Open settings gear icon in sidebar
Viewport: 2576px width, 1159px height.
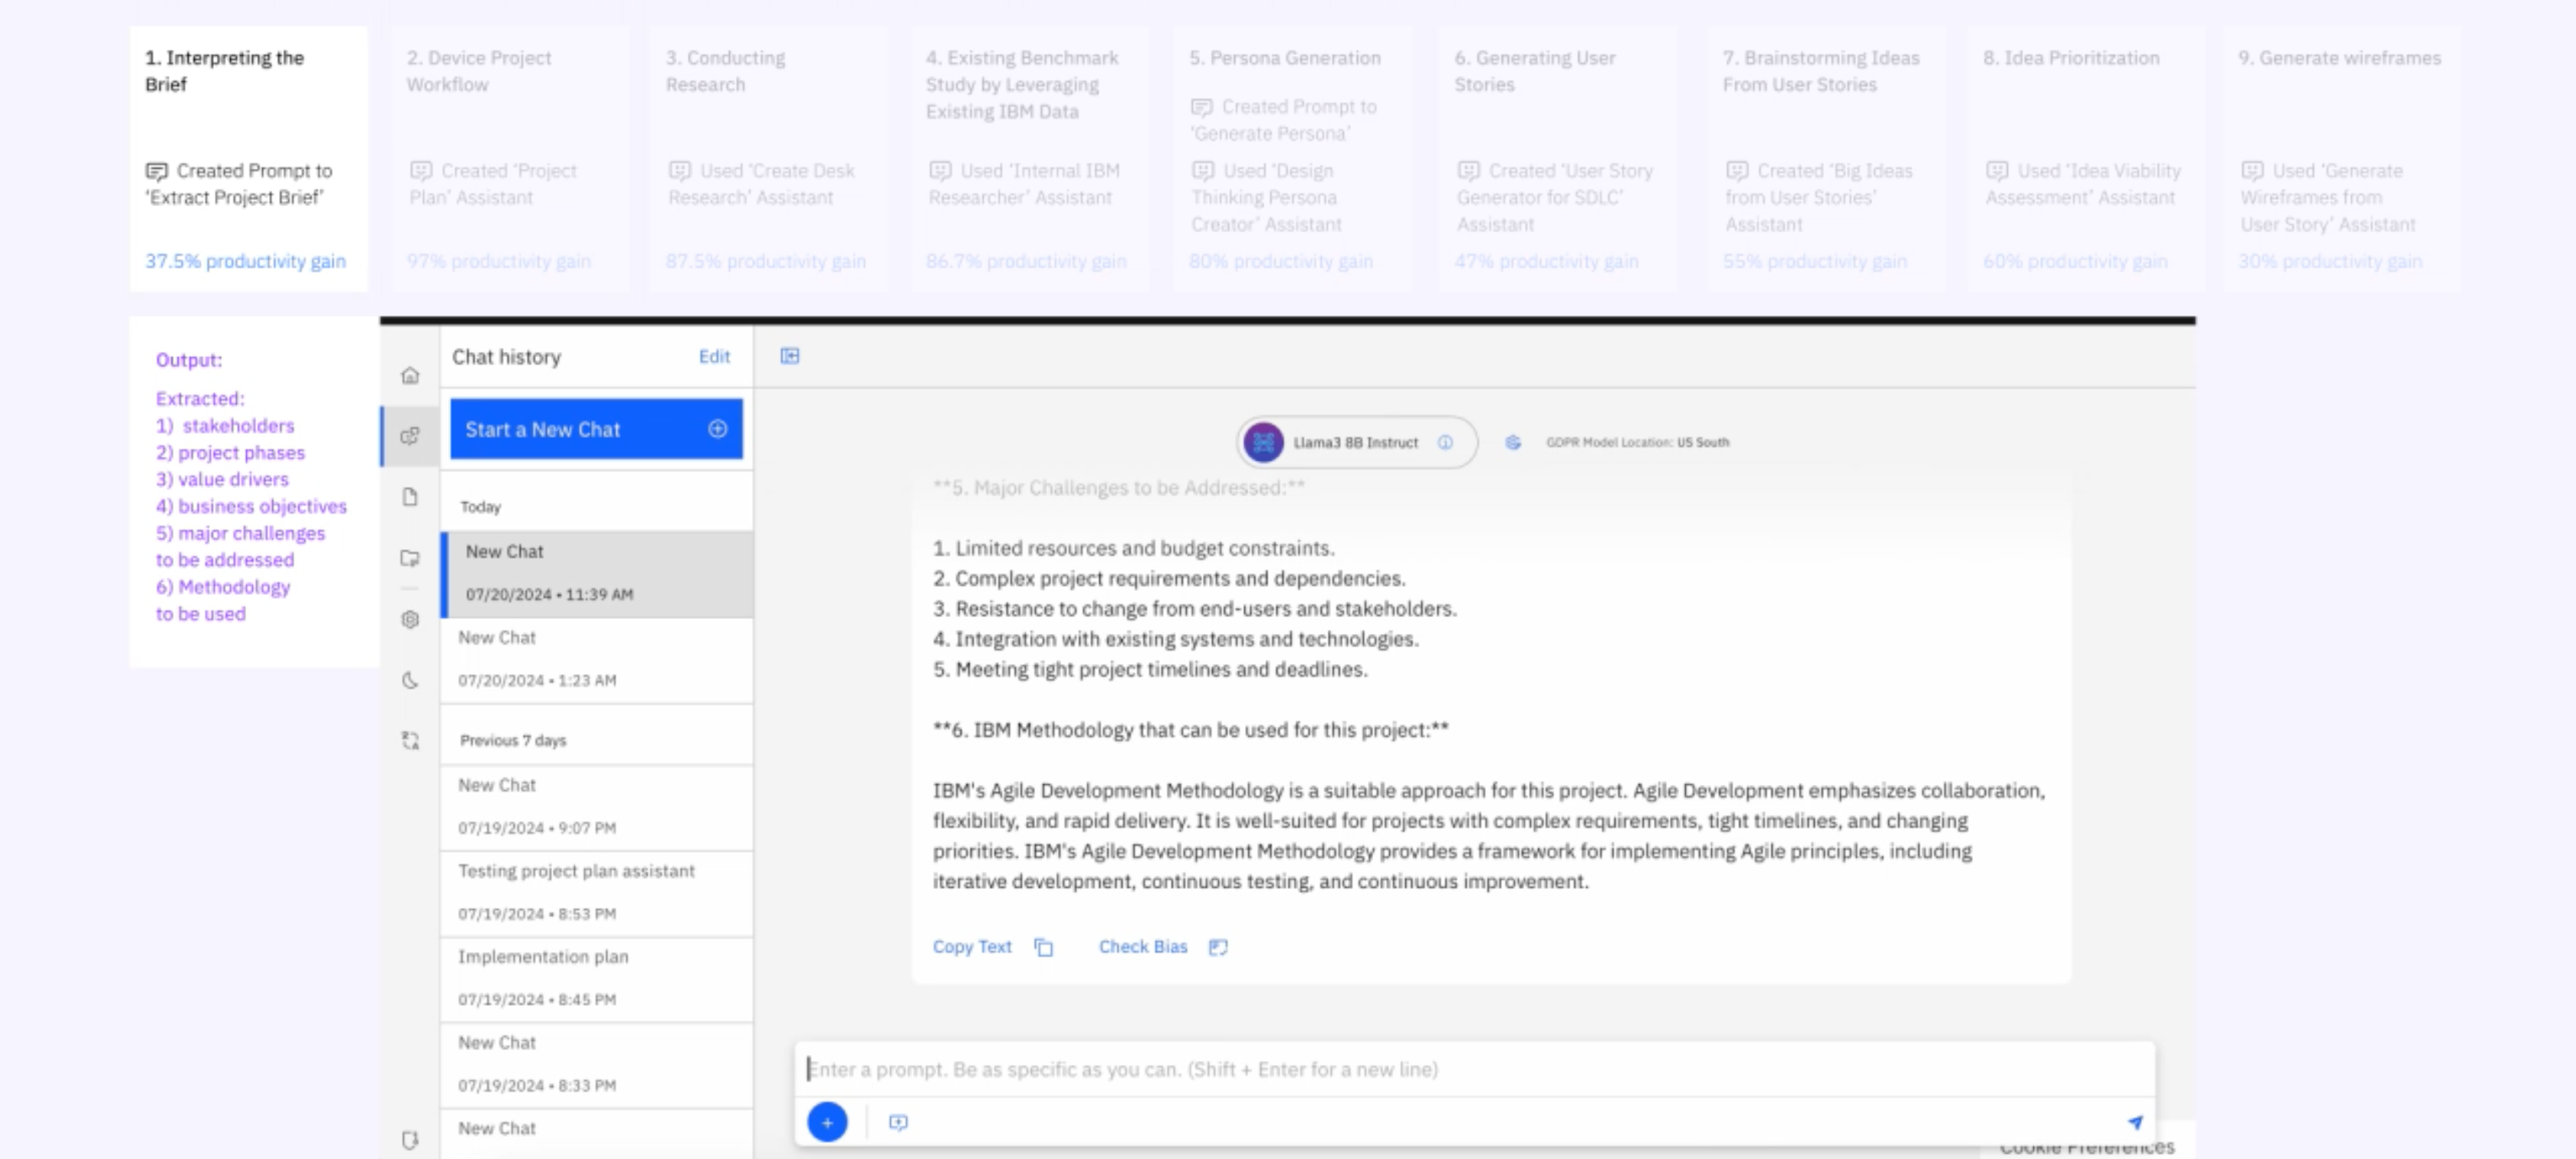[x=410, y=619]
